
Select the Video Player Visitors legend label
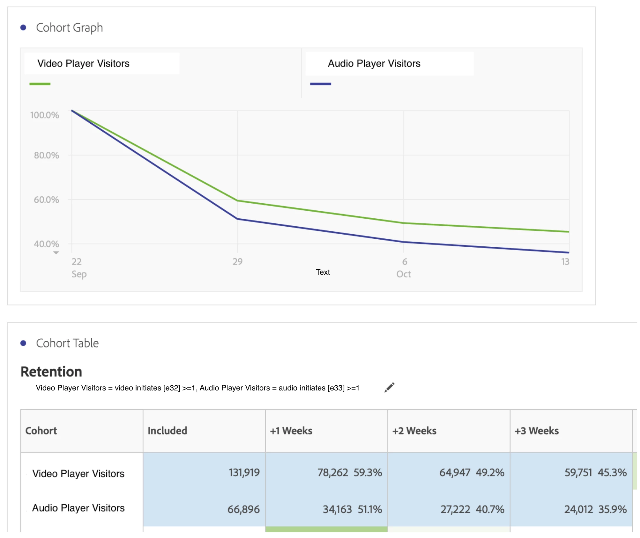[83, 63]
